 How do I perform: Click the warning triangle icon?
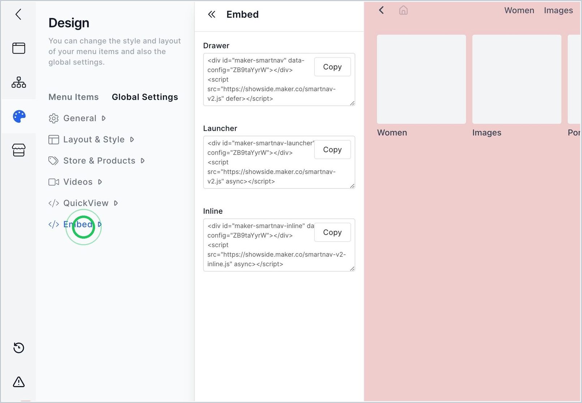(19, 382)
